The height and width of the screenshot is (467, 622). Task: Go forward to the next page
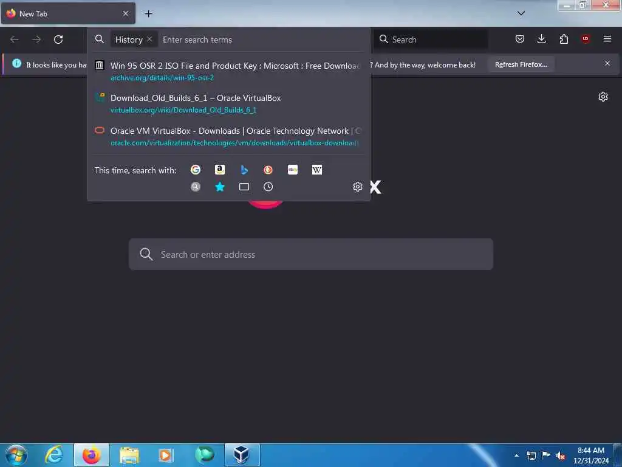tap(36, 40)
